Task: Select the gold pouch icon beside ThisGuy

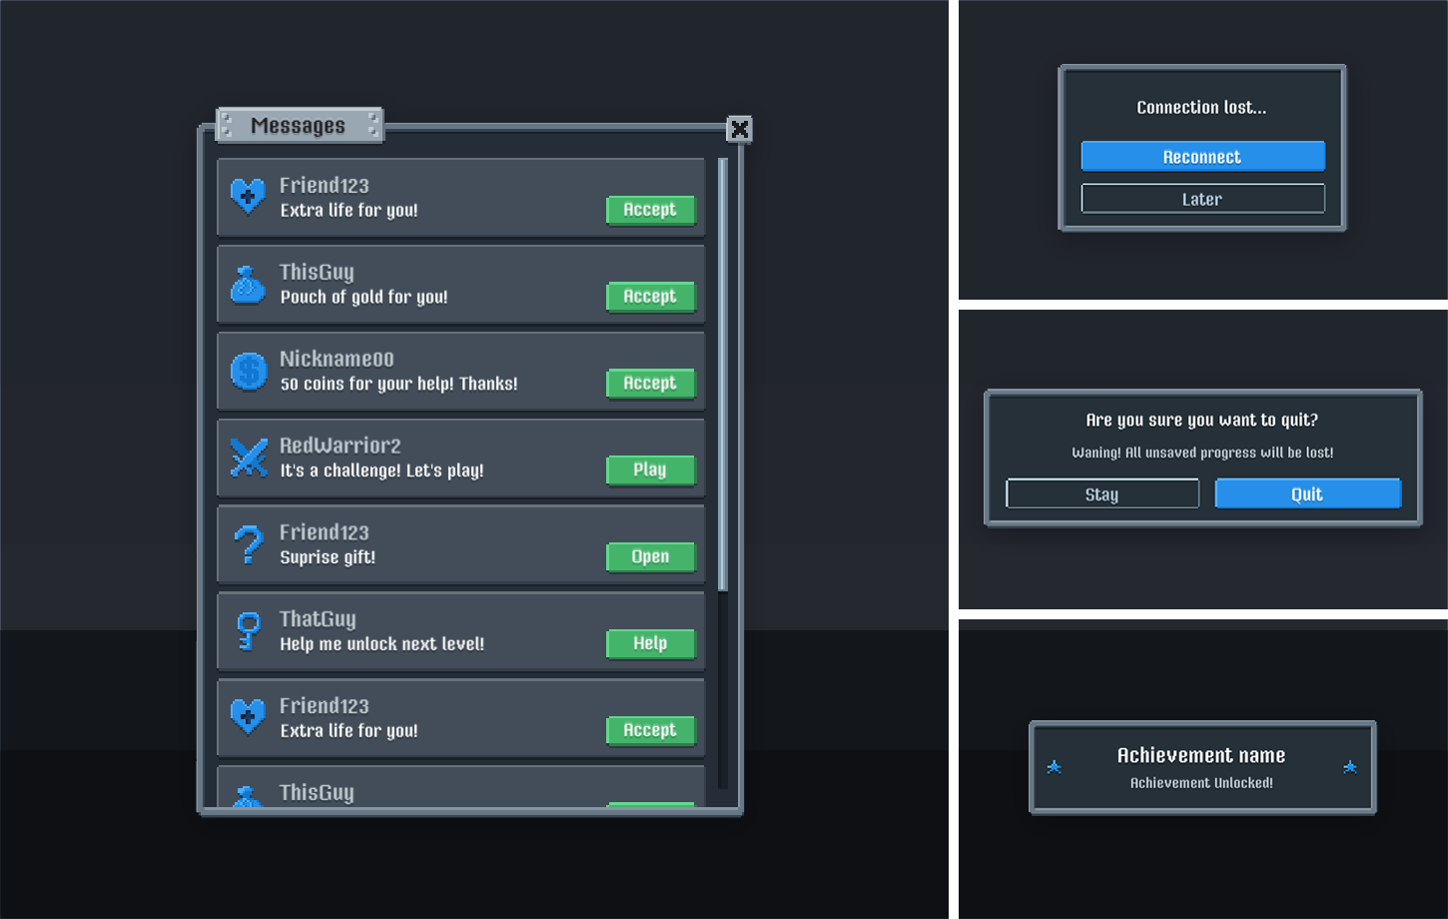Action: (248, 283)
